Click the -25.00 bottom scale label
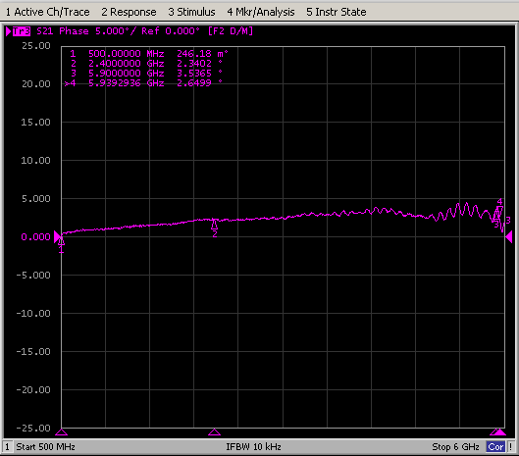 (x=33, y=429)
